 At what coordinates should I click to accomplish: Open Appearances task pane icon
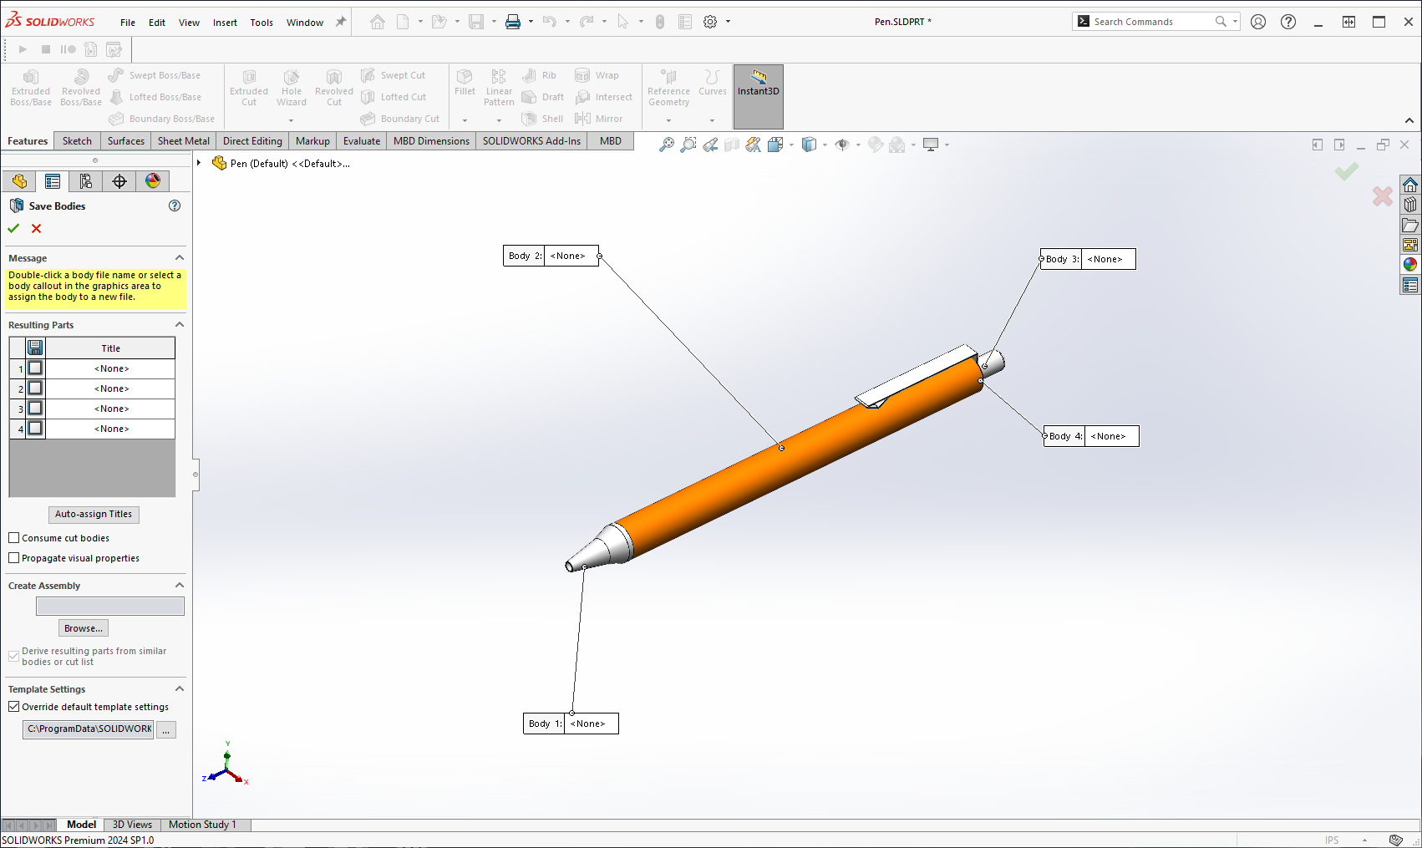tap(1410, 265)
